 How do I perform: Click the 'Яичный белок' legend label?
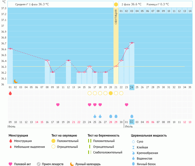[x=148, y=164]
